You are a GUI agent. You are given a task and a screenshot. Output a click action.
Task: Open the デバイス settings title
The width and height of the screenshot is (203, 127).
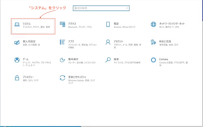point(72,24)
